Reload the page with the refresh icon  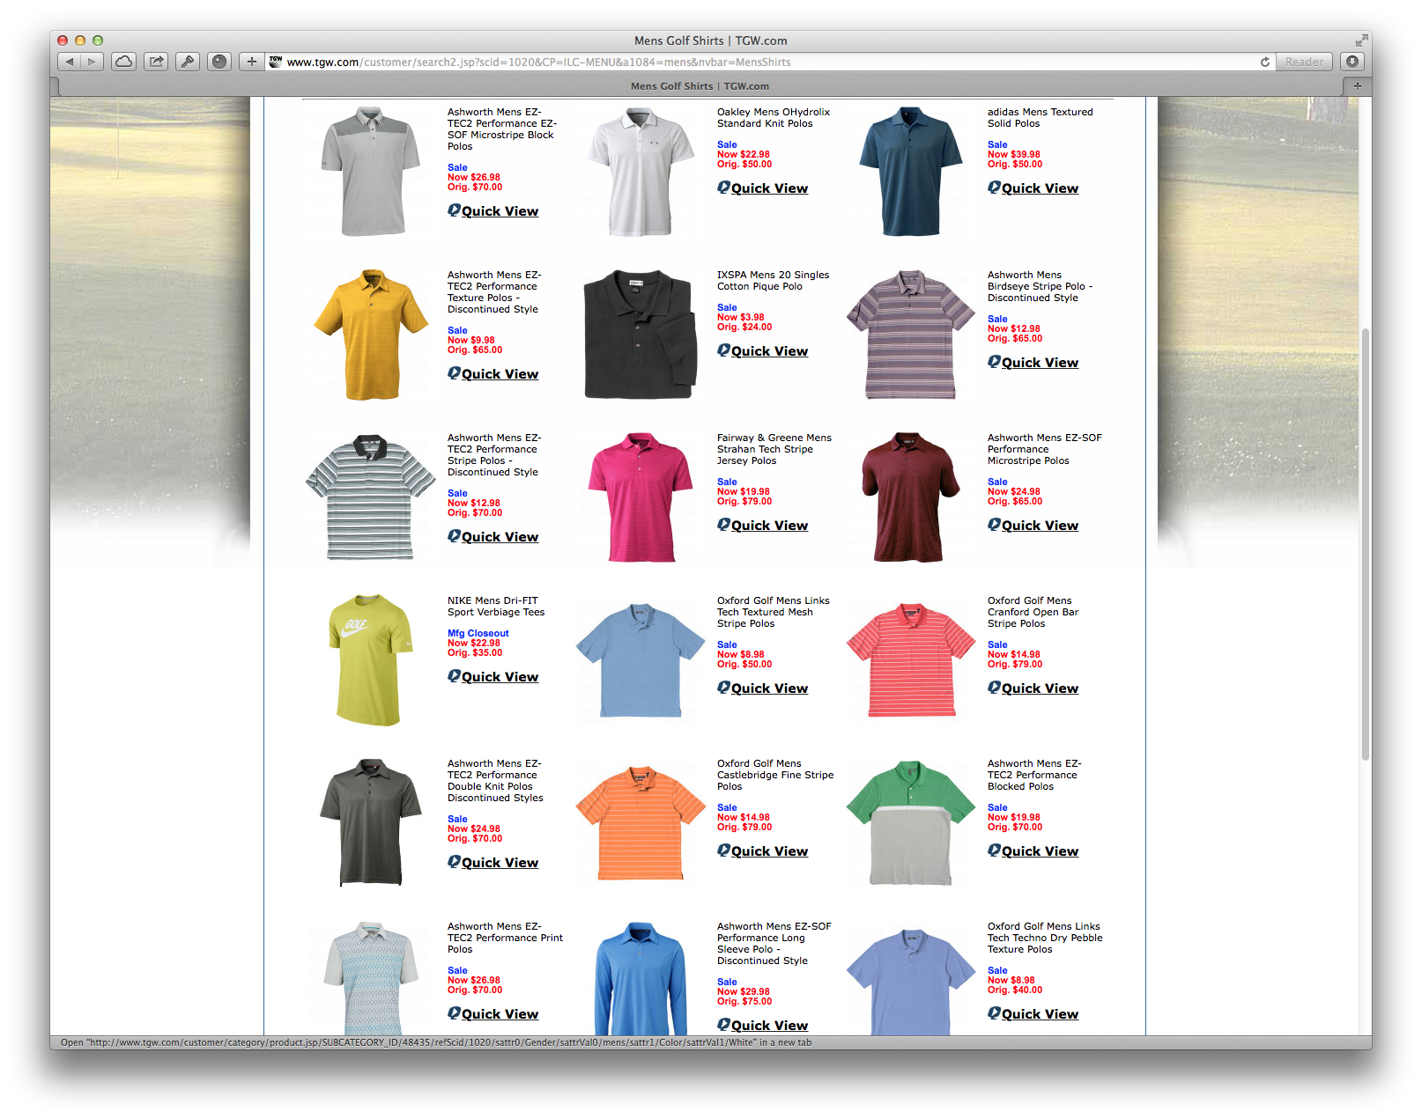pos(1264,62)
